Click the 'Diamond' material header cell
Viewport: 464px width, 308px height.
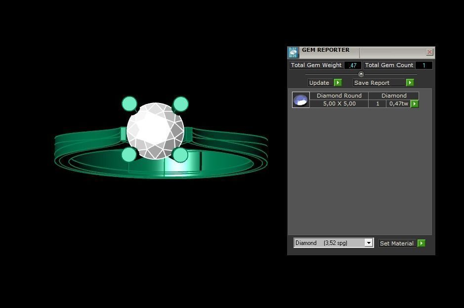coord(393,96)
